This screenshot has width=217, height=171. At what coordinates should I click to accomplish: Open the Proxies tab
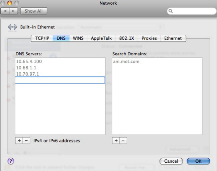click(149, 38)
